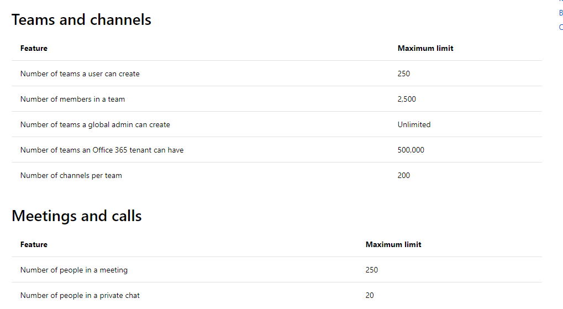Select Maximum limit header in Meetings table
Screen dimensions: 563x309
tap(393, 244)
